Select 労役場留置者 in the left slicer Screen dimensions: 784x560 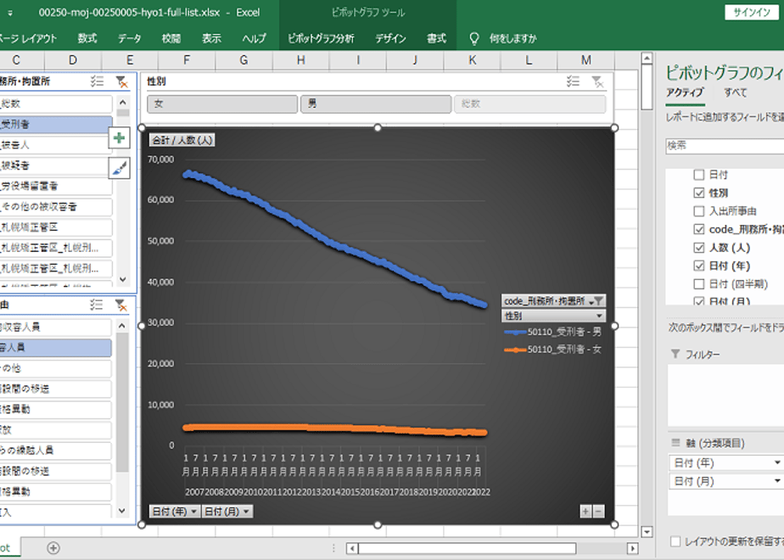[x=55, y=186]
